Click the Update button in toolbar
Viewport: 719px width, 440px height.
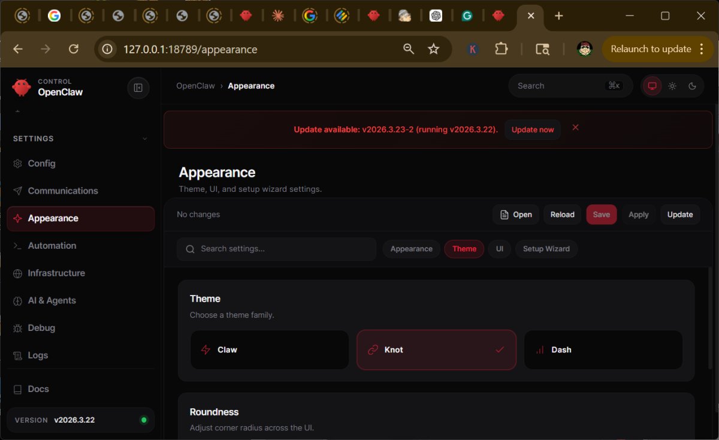[680, 215]
